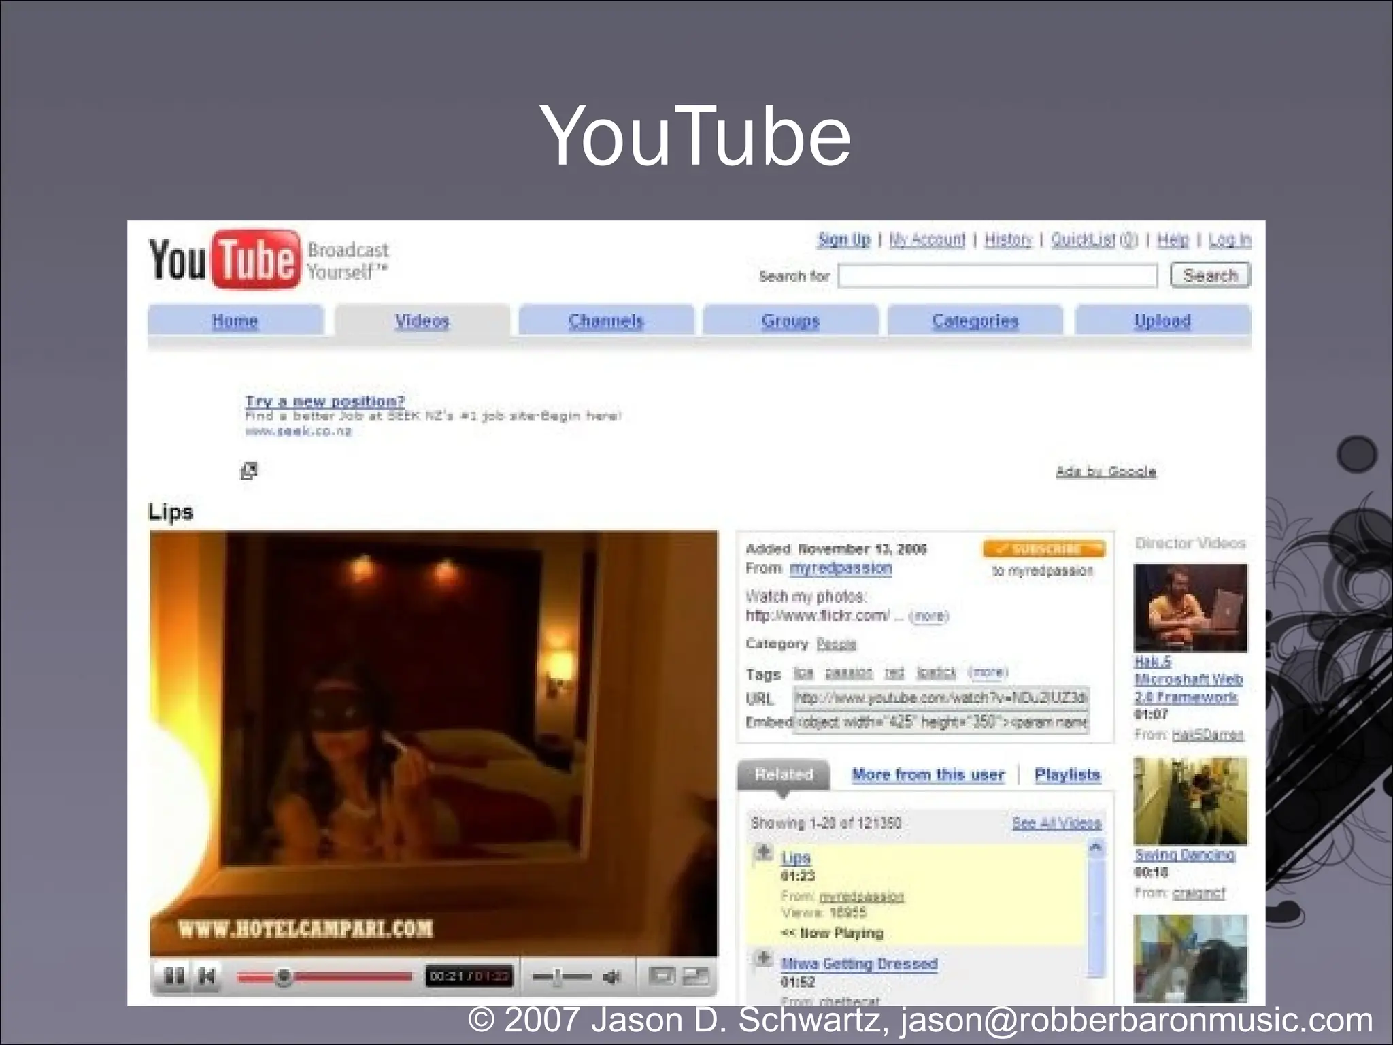This screenshot has height=1045, width=1393.
Task: Open the Channels tab
Action: pyautogui.click(x=606, y=320)
